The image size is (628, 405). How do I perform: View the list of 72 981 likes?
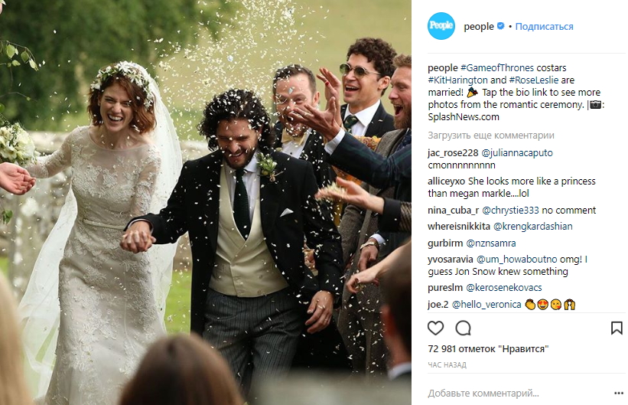488,349
